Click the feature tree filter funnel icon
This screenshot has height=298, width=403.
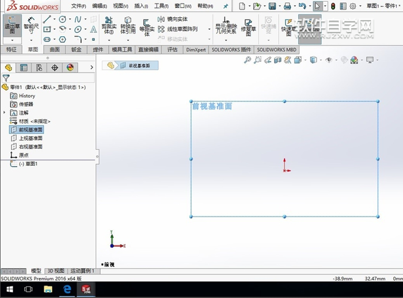[6, 78]
